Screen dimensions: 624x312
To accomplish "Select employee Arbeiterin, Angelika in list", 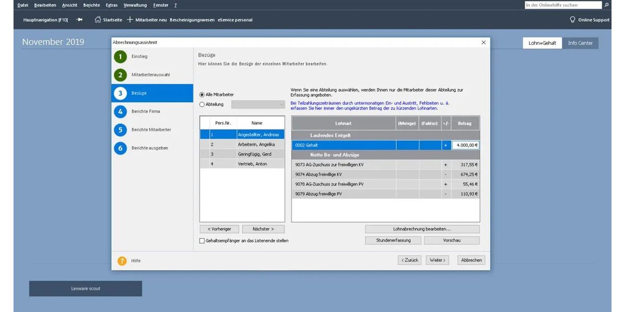I will coord(256,144).
